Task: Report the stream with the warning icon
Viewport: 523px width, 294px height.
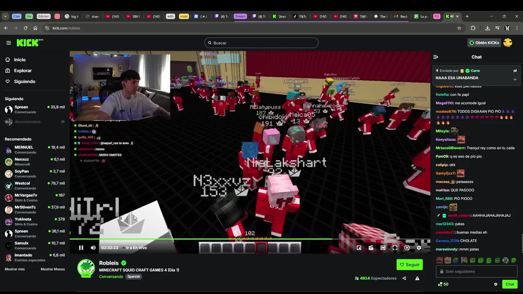Action: (x=417, y=278)
